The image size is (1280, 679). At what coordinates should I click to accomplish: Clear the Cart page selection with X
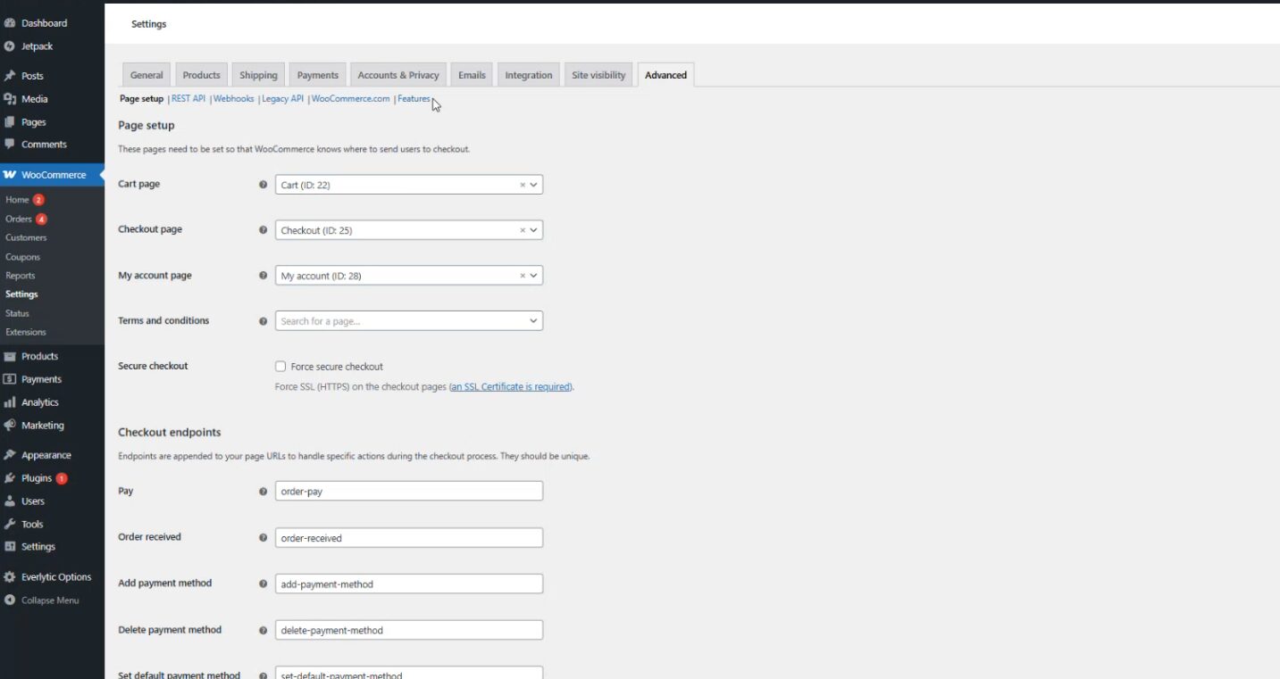point(523,185)
